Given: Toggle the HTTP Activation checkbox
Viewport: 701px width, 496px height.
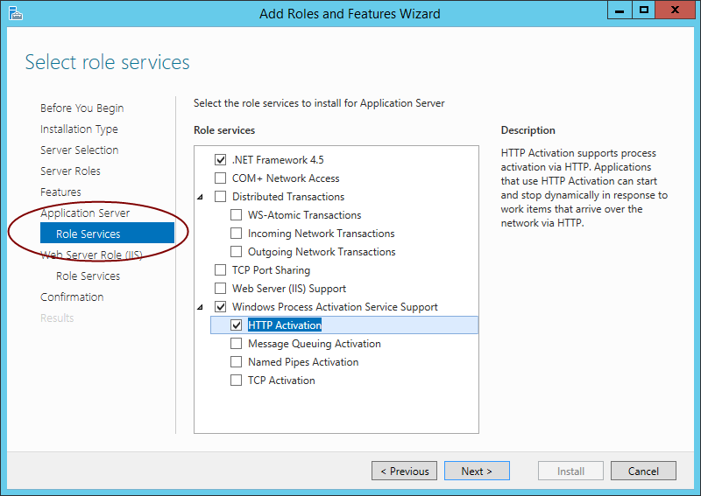Looking at the screenshot, I should point(236,325).
